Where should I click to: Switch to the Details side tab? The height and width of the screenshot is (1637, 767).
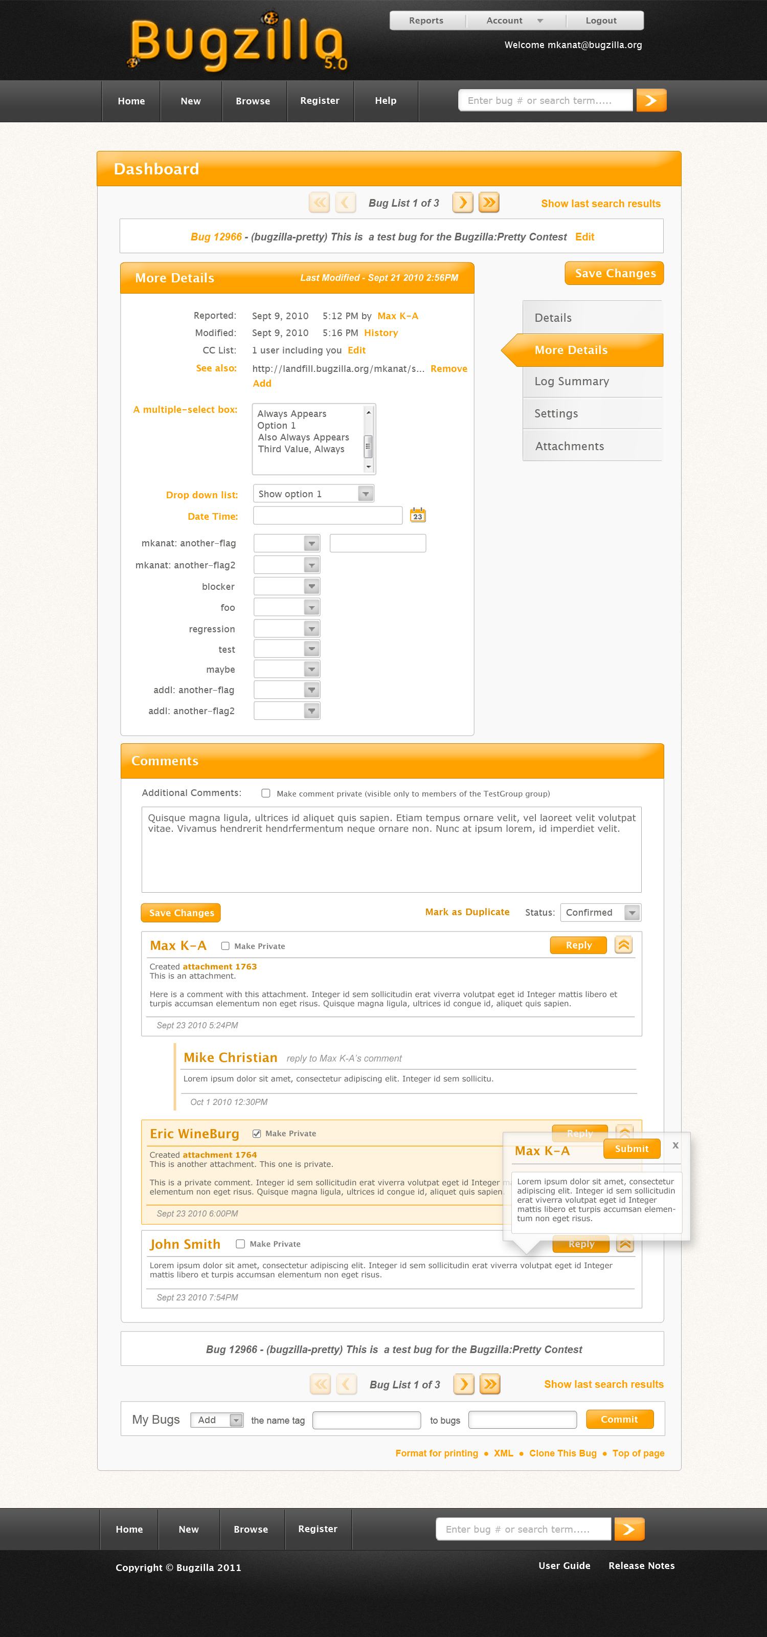click(593, 318)
